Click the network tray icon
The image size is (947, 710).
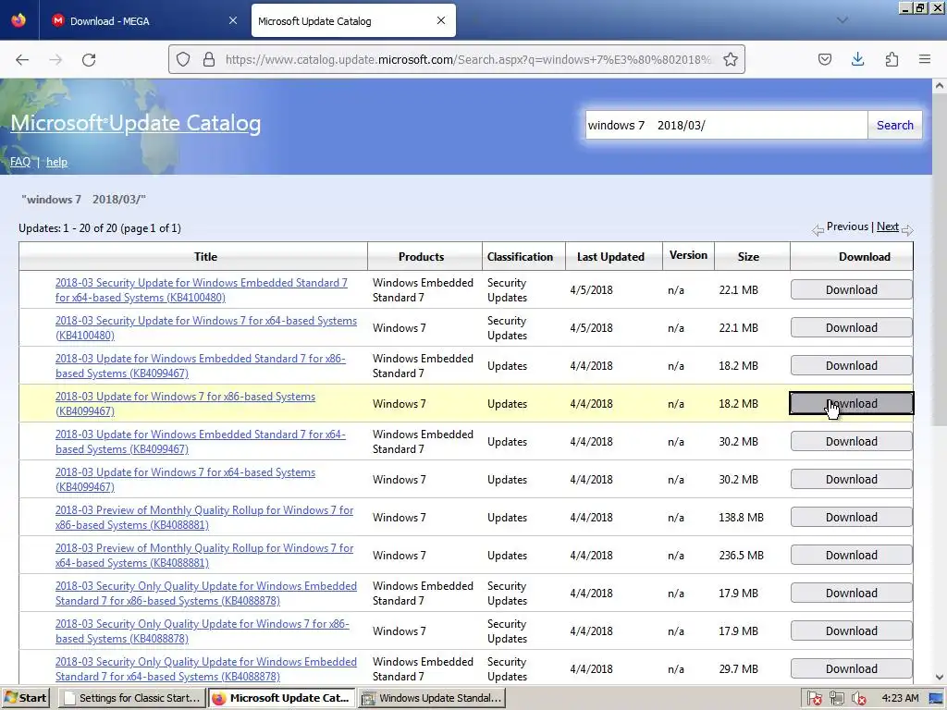(836, 699)
